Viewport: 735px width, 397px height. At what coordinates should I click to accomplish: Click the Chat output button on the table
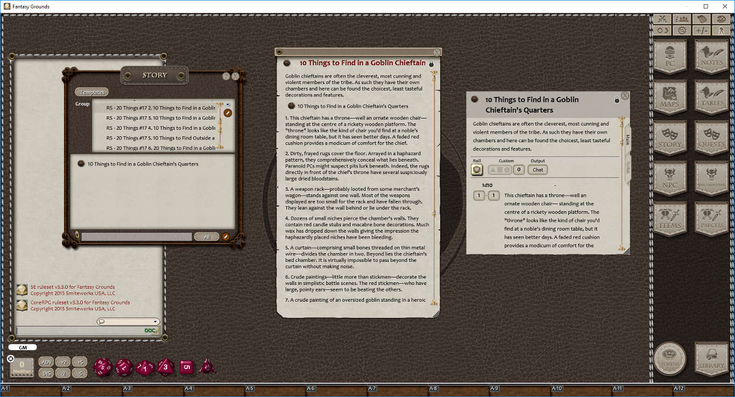click(537, 169)
